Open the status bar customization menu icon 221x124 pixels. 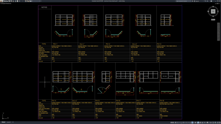[x=220, y=123]
